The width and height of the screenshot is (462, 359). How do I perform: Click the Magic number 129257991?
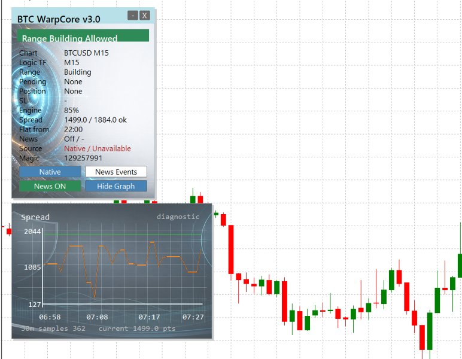[x=83, y=158]
